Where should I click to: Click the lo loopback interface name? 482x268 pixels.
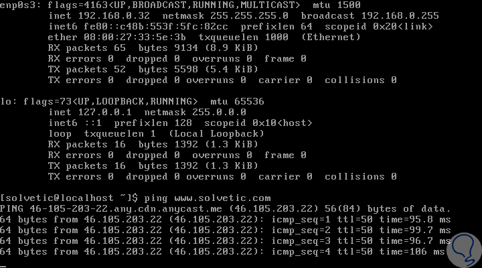coord(7,102)
